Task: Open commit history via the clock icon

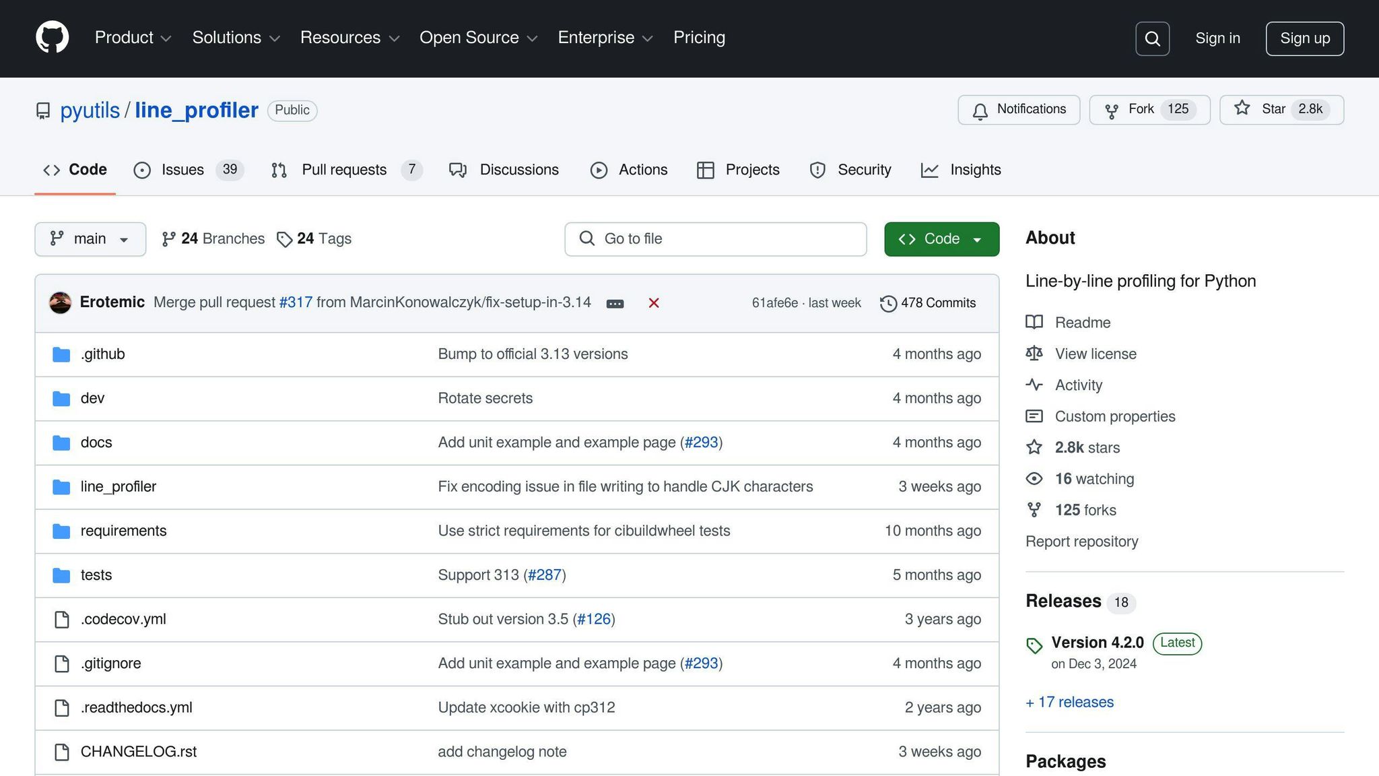Action: pyautogui.click(x=887, y=303)
